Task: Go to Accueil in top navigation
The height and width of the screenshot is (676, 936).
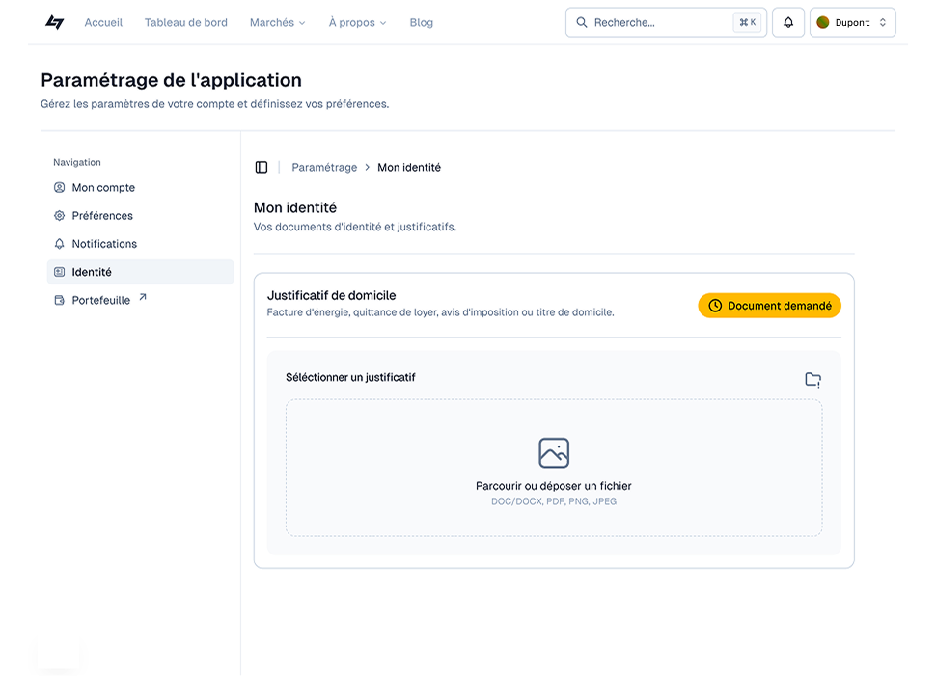Action: [x=103, y=22]
